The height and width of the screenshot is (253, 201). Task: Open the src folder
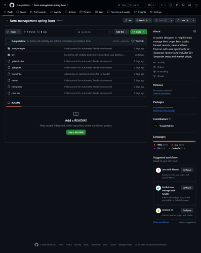(x=13, y=55)
